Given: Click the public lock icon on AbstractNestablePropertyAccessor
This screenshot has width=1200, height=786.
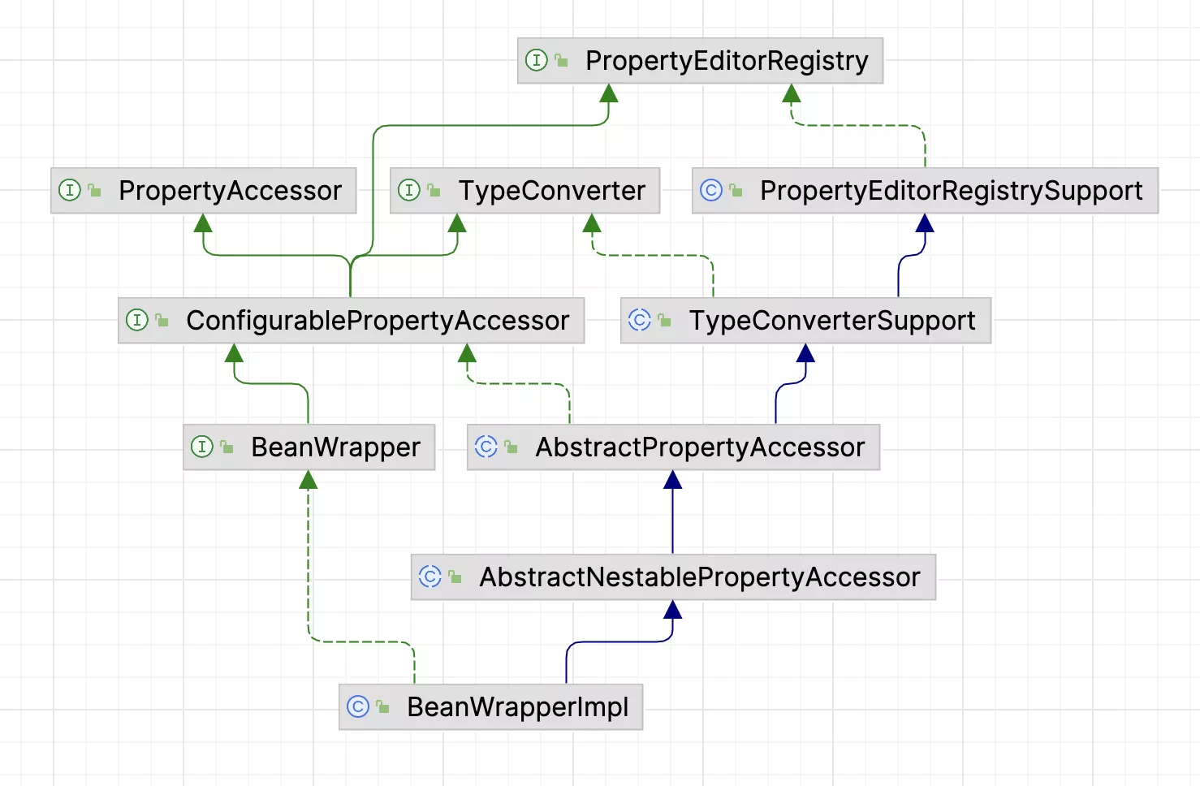Looking at the screenshot, I should [x=455, y=577].
